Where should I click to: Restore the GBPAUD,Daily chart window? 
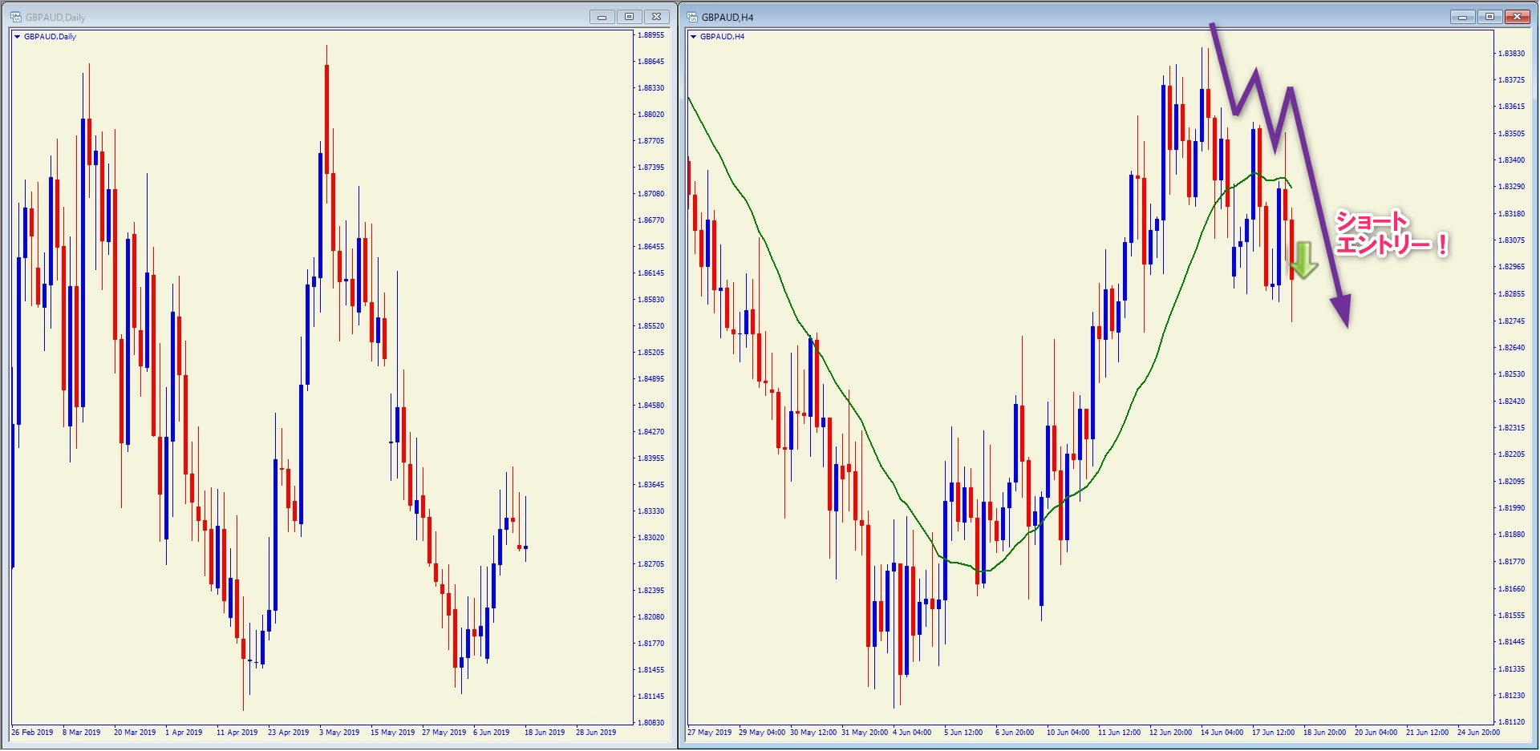click(x=629, y=17)
